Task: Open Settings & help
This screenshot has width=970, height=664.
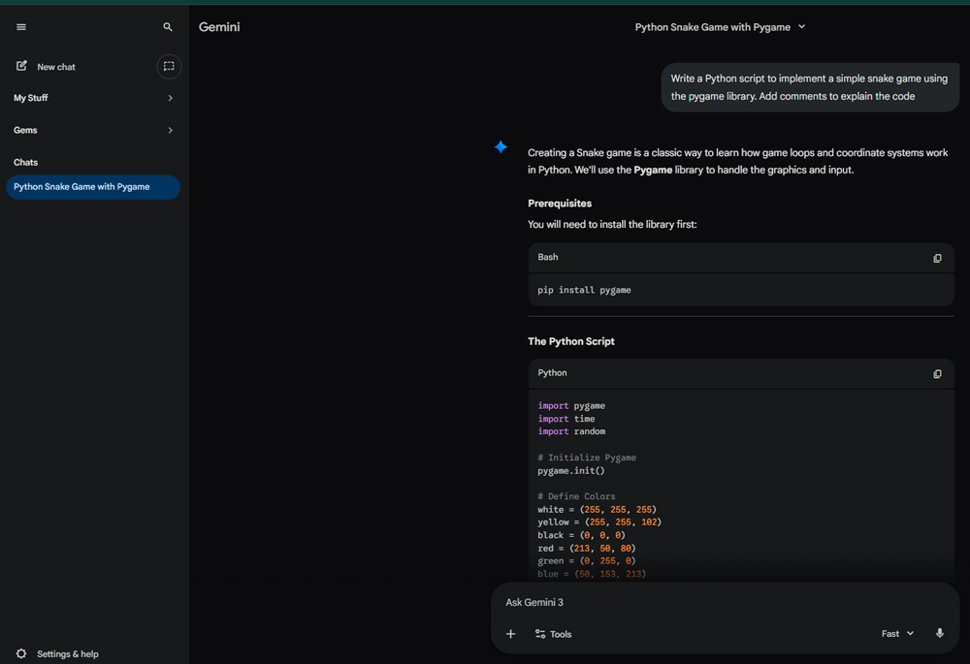Action: point(68,653)
